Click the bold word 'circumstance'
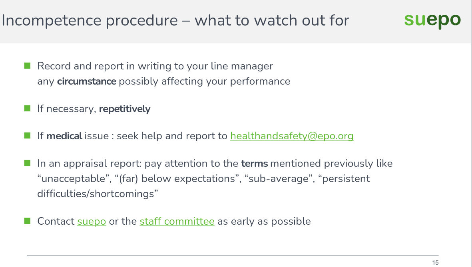The height and width of the screenshot is (267, 472). coord(87,81)
